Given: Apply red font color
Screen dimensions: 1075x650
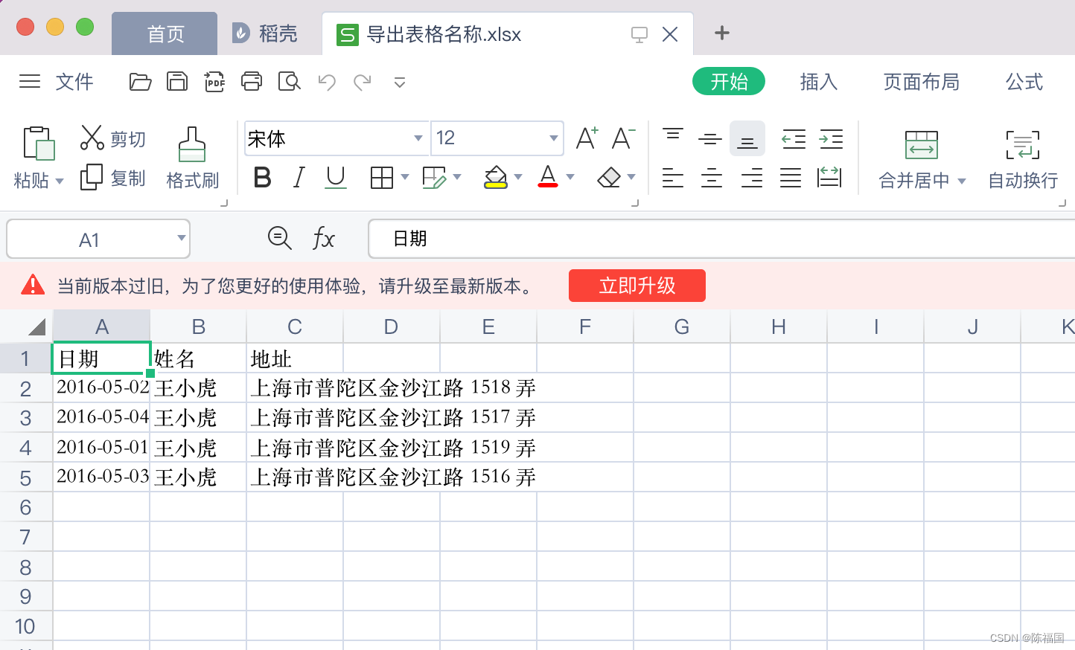Looking at the screenshot, I should pos(548,177).
